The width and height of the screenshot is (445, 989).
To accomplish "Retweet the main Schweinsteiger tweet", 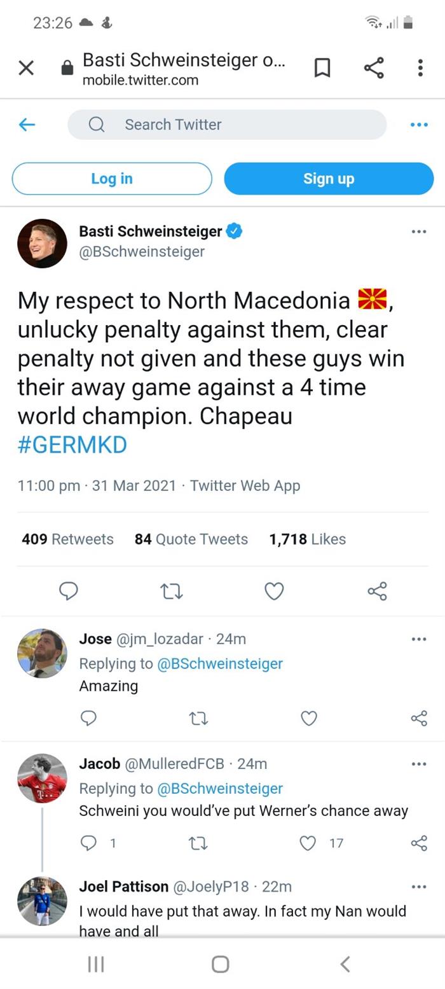I will tap(172, 592).
